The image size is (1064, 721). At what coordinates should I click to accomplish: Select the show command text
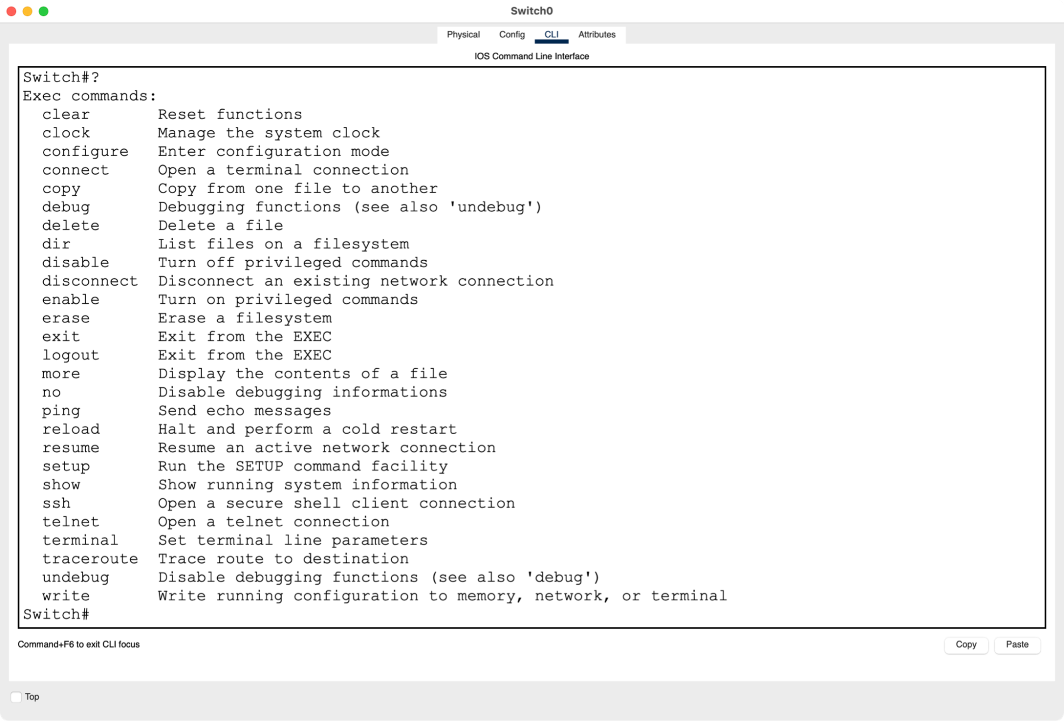coord(62,484)
